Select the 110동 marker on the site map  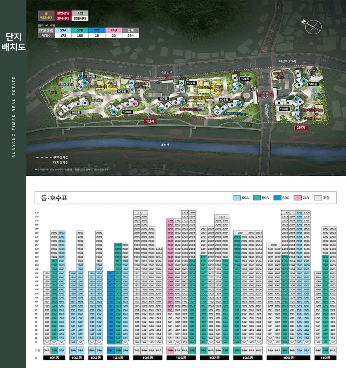[x=313, y=84]
